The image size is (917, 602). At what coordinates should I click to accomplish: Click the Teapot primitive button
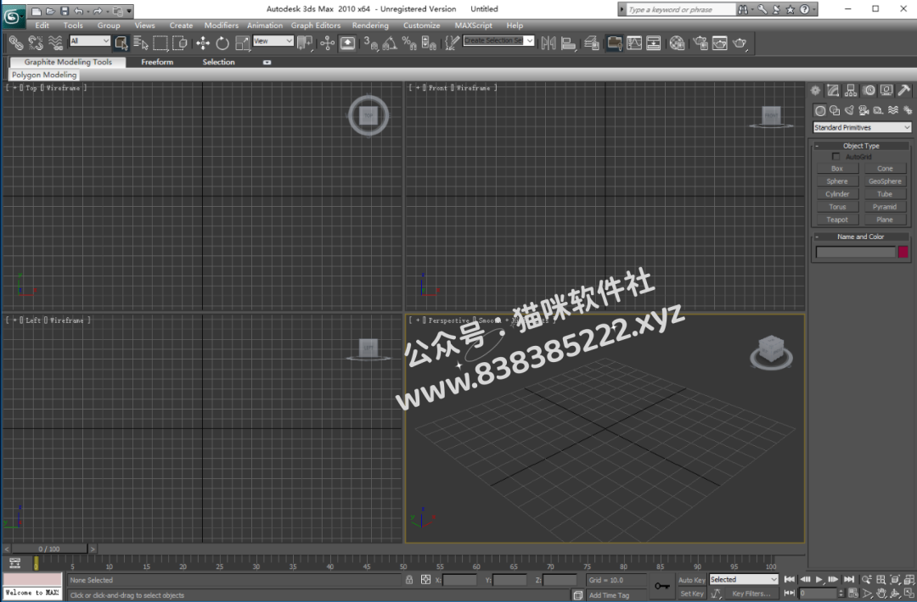837,220
